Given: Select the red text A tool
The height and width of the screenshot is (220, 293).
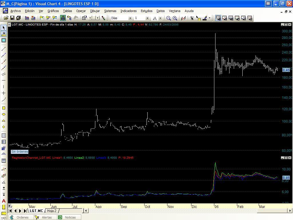Looking at the screenshot, I should [3, 201].
